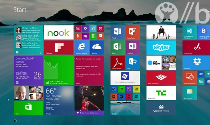This screenshot has height=125, width=210.
Task: Launch the Illustrator Ai tile
Action: [x=114, y=97]
